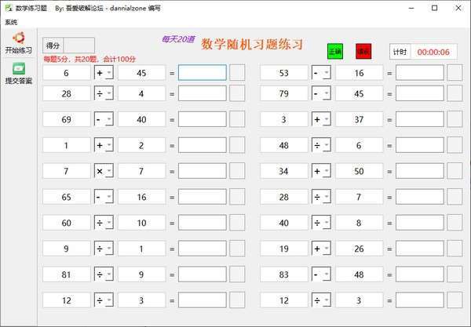The width and height of the screenshot is (471, 327).
Task: Click answer field for 34 + 50
Action: pyautogui.click(x=420, y=171)
